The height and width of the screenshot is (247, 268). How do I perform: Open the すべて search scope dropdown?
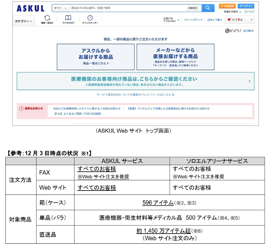coord(60,8)
